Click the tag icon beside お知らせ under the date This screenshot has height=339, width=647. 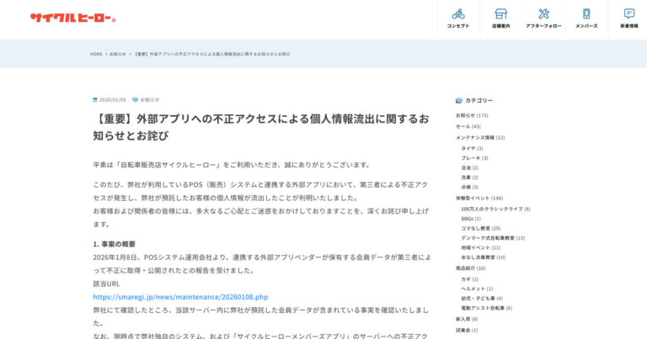[135, 99]
